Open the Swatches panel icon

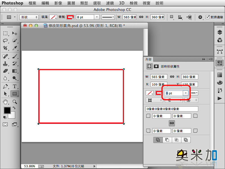220,75
